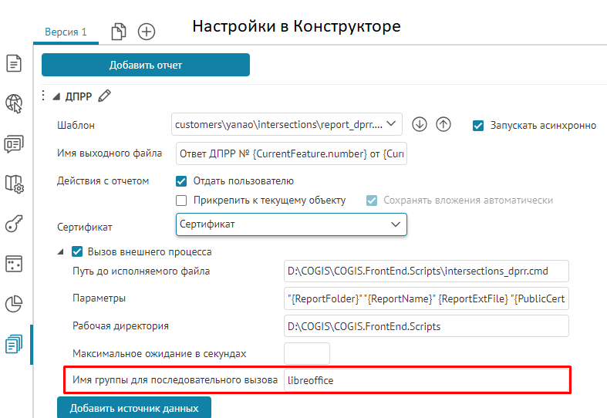
Task: Toggle Вызов внешнего процесса checkbox
Action: pos(77,251)
